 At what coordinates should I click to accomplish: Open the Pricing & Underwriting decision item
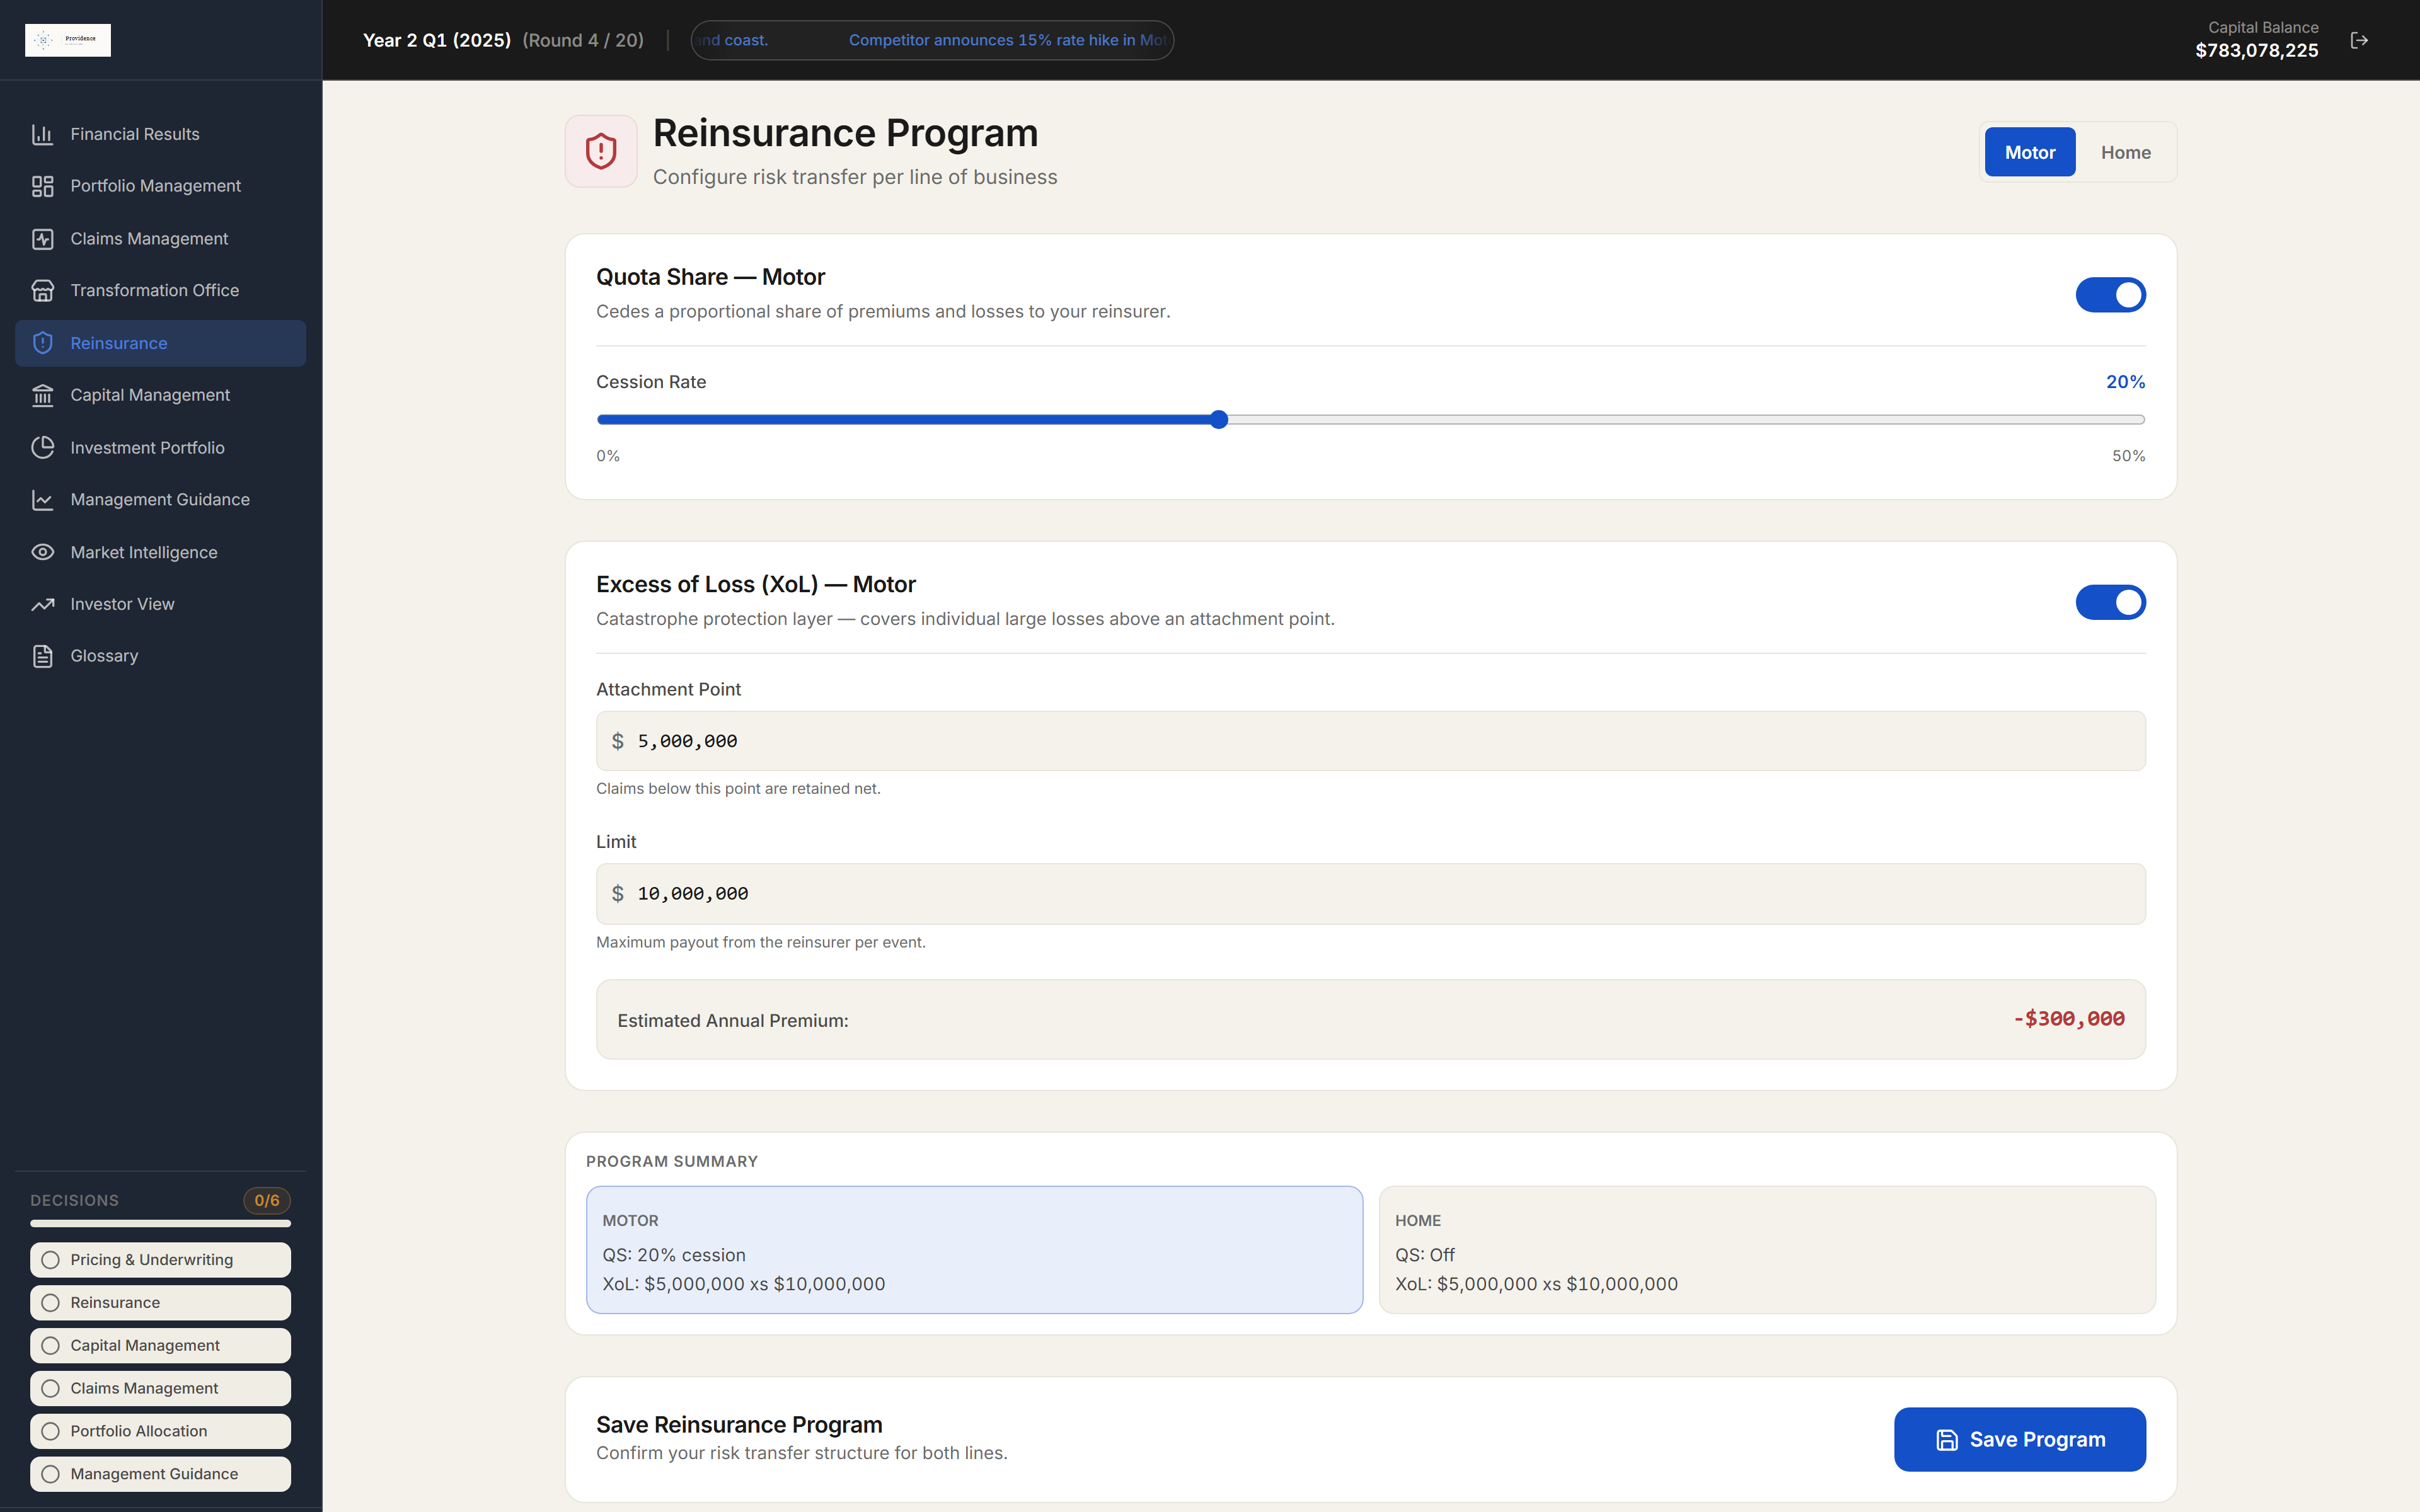(x=160, y=1260)
